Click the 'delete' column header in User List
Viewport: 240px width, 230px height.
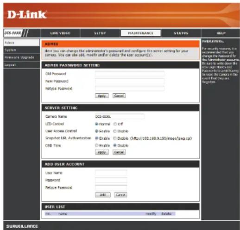[166, 214]
